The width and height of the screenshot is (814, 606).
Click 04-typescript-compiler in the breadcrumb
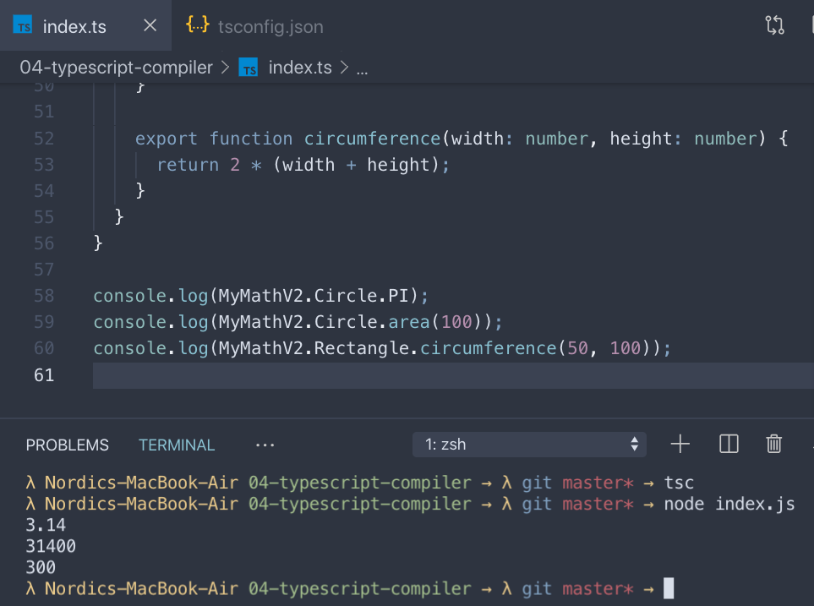click(x=117, y=68)
